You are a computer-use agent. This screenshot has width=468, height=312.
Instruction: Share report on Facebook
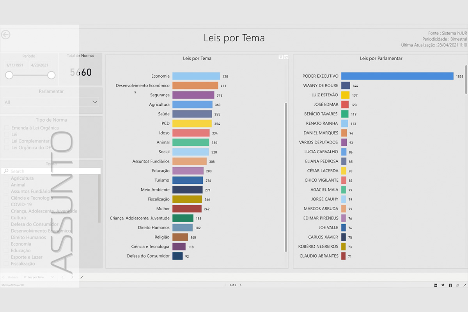tap(450, 285)
